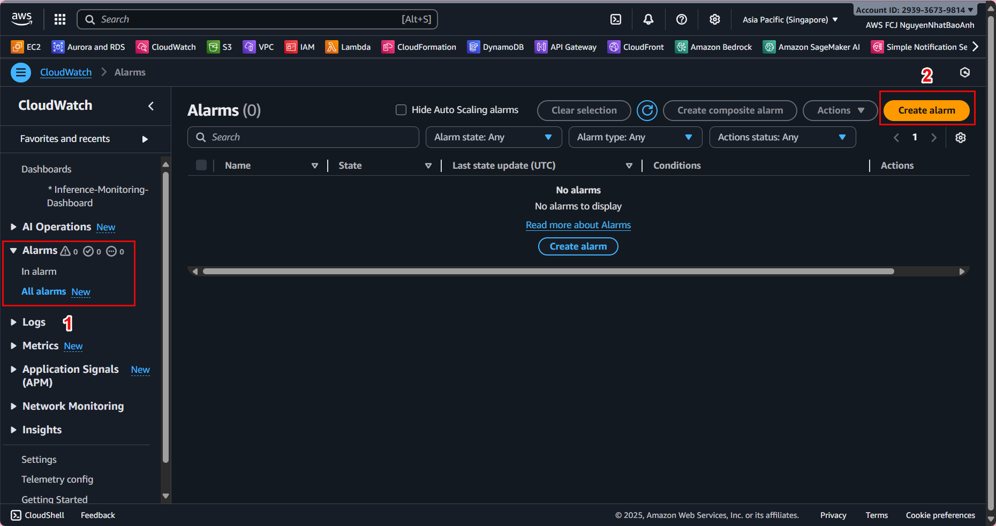
Task: Collapse the CloudWatch side panel
Action: pos(151,106)
